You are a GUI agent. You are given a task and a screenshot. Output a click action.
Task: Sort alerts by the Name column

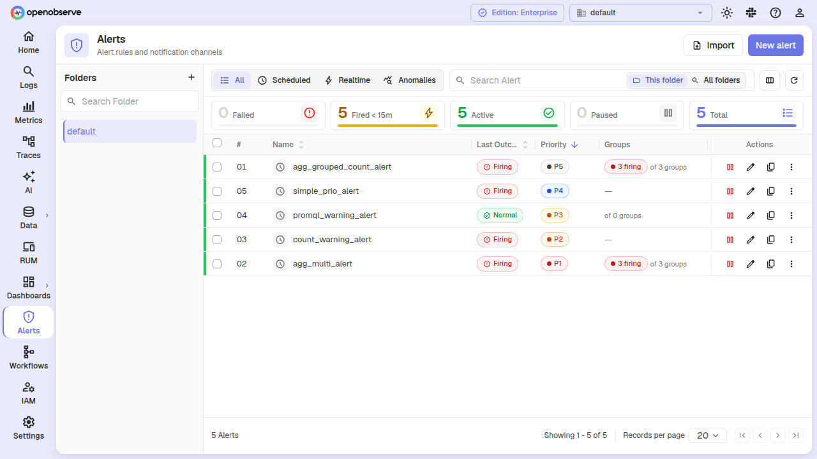click(301, 145)
